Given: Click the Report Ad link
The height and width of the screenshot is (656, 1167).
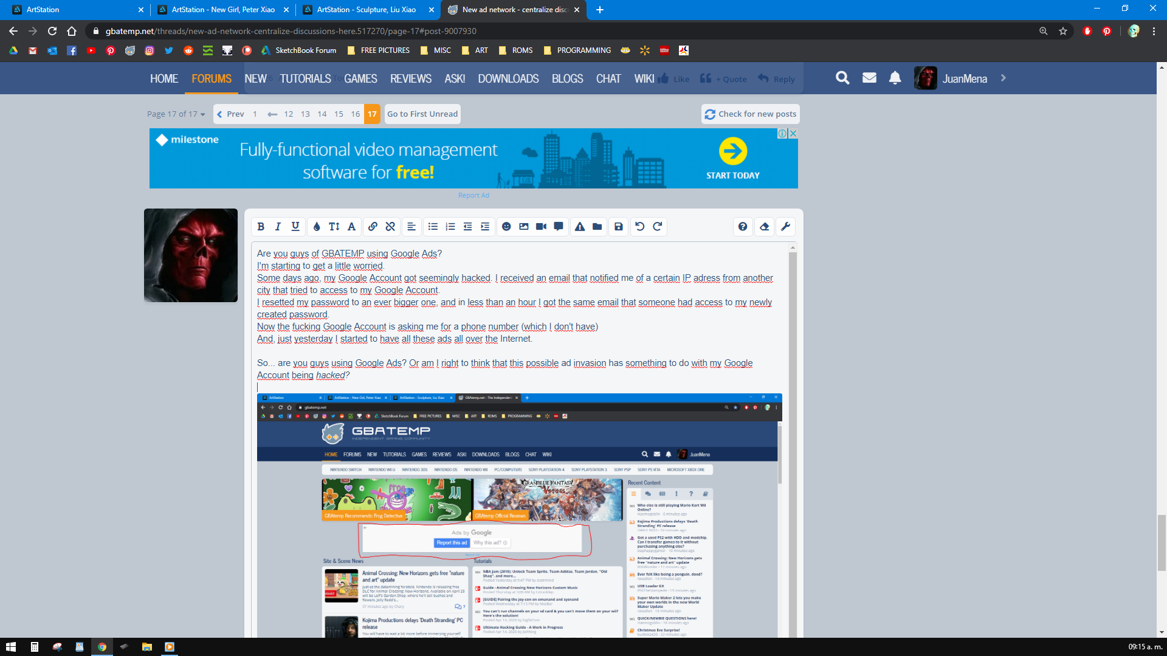Looking at the screenshot, I should [x=473, y=195].
